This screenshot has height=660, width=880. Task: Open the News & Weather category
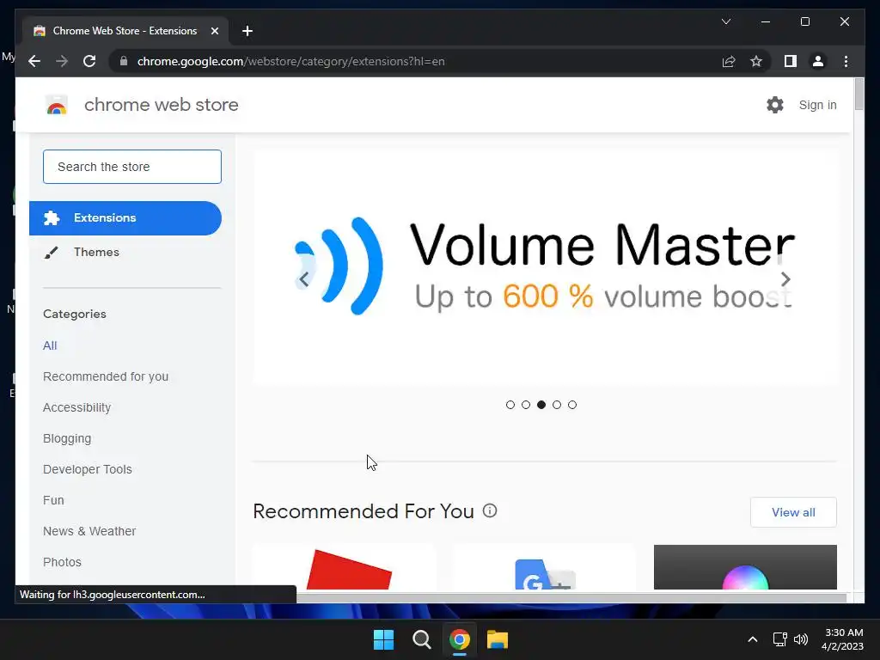89,531
